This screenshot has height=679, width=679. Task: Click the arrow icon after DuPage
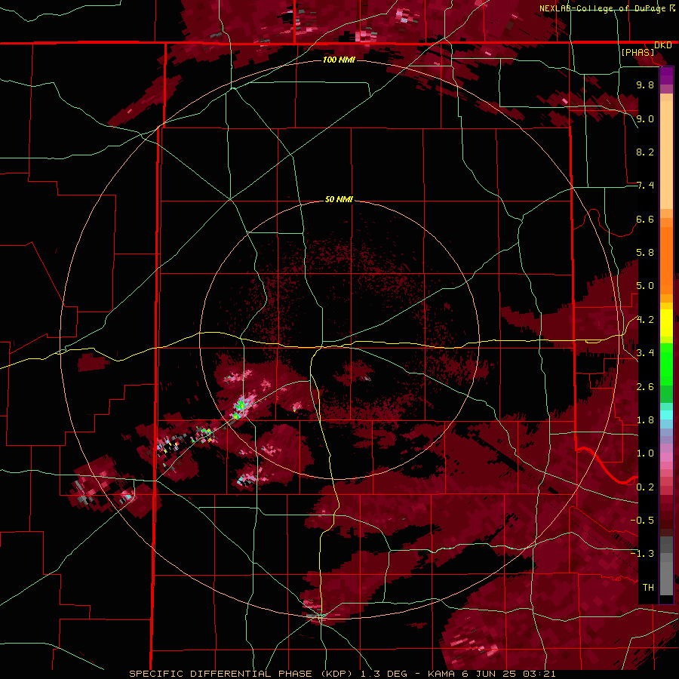[x=672, y=8]
